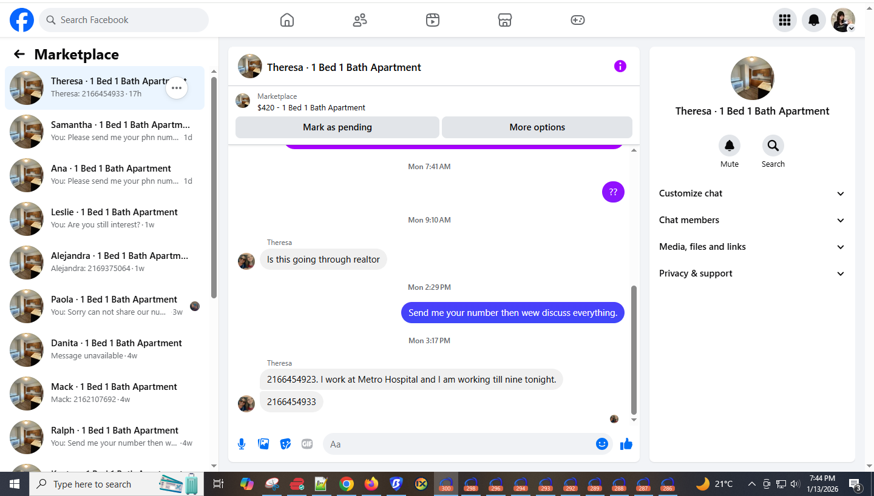Click the '2166454933' message bubble

291,401
